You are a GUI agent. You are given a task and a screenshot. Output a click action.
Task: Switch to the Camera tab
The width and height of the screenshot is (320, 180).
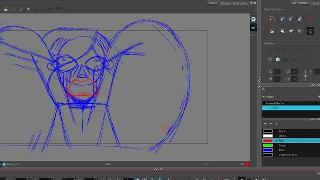pyautogui.click(x=213, y=3)
